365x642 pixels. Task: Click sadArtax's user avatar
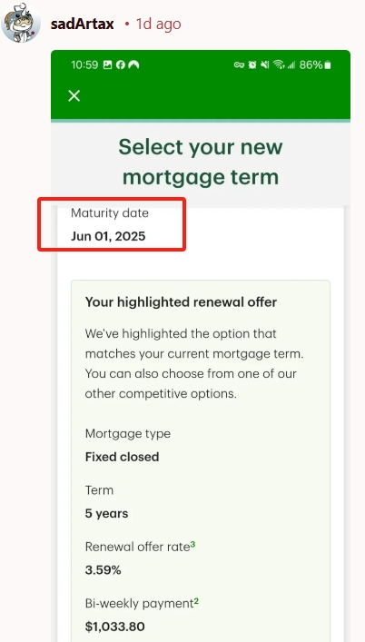click(x=21, y=23)
